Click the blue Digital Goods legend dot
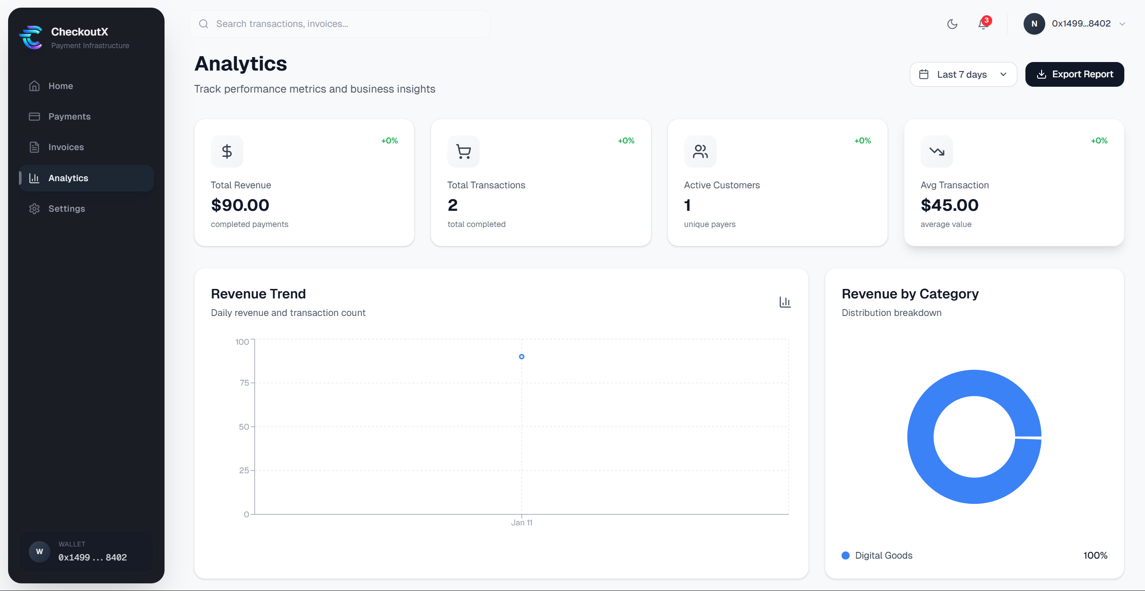1145x591 pixels. pos(846,555)
